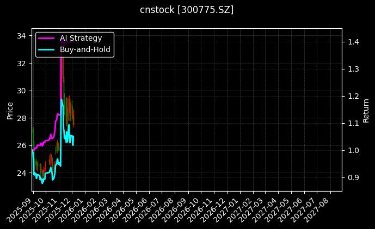The width and height of the screenshot is (375, 229).
Task: Click the 28 tick on the Price axis
Action: pyautogui.click(x=22, y=118)
